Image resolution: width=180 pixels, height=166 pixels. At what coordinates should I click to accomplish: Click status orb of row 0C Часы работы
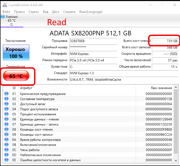pos(6,150)
